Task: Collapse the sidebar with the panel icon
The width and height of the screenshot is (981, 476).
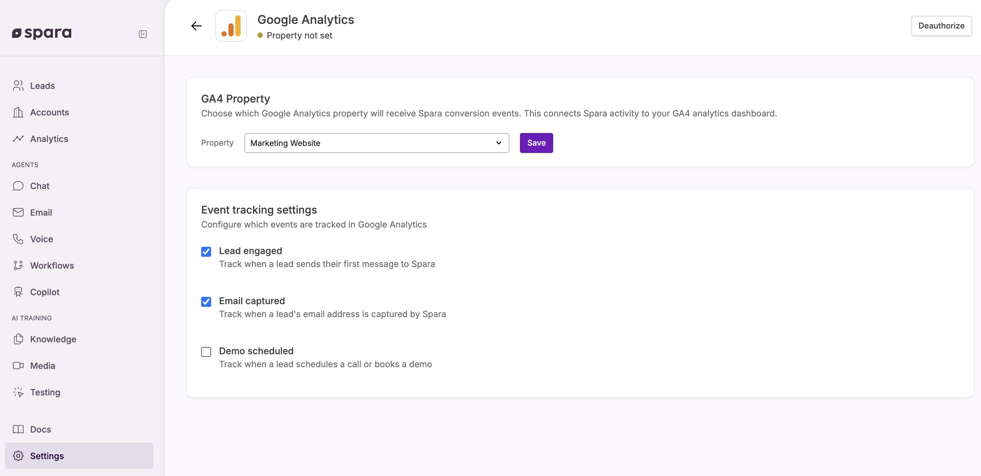Action: (143, 34)
